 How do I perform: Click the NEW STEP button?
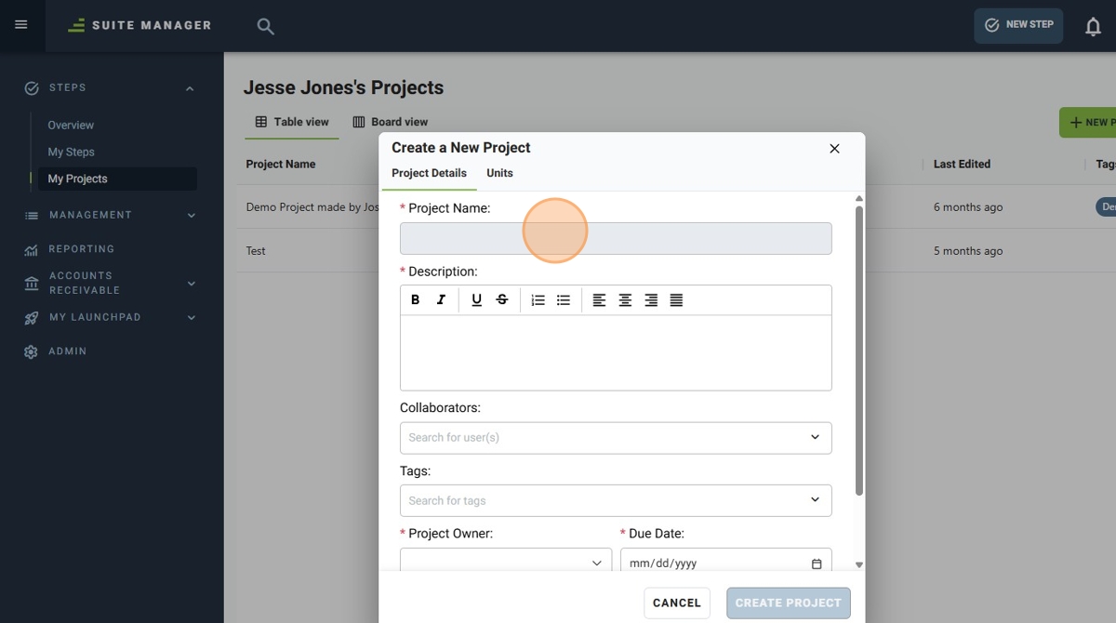(x=1018, y=26)
